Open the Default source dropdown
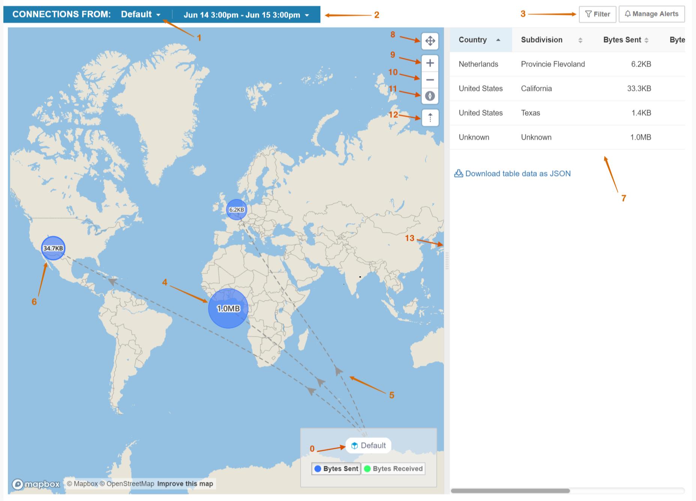The image size is (696, 501). click(x=141, y=14)
